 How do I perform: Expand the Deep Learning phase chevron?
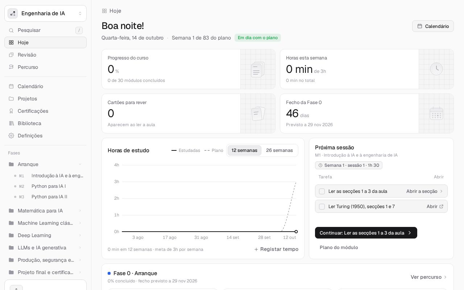[80, 235]
